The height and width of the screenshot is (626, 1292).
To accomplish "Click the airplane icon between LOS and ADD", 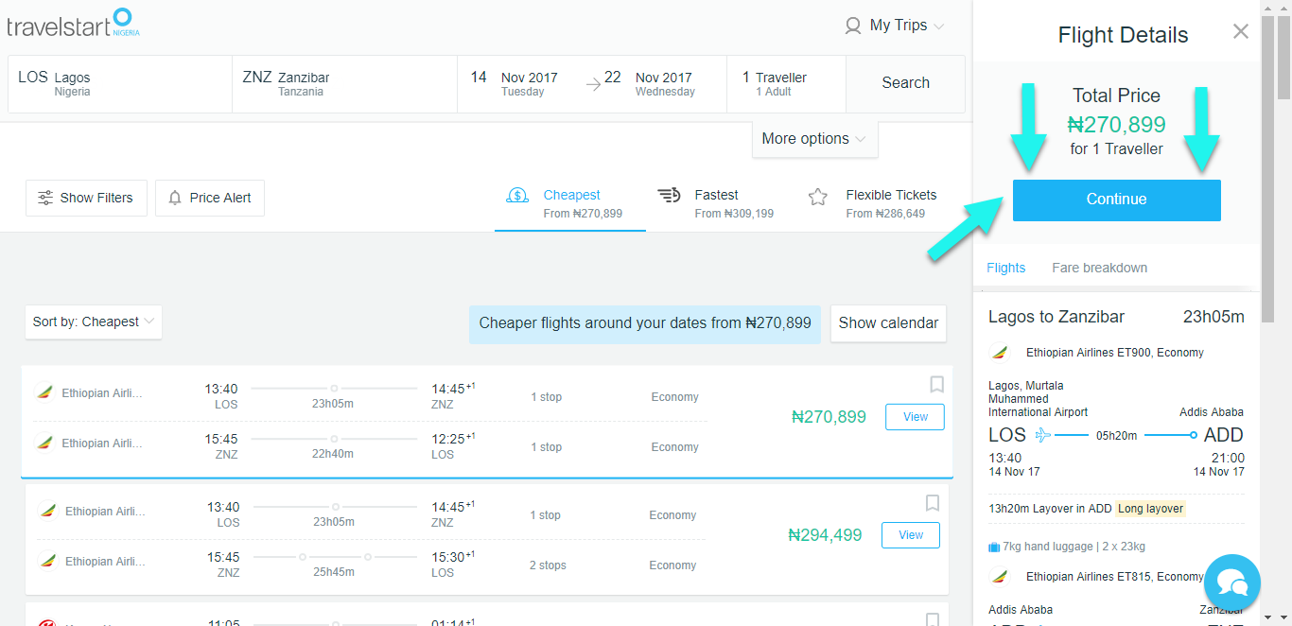I will pos(1042,435).
